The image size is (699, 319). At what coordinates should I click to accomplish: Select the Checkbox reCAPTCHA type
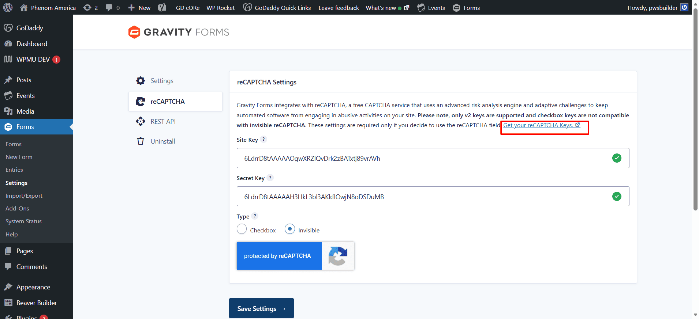tap(242, 229)
